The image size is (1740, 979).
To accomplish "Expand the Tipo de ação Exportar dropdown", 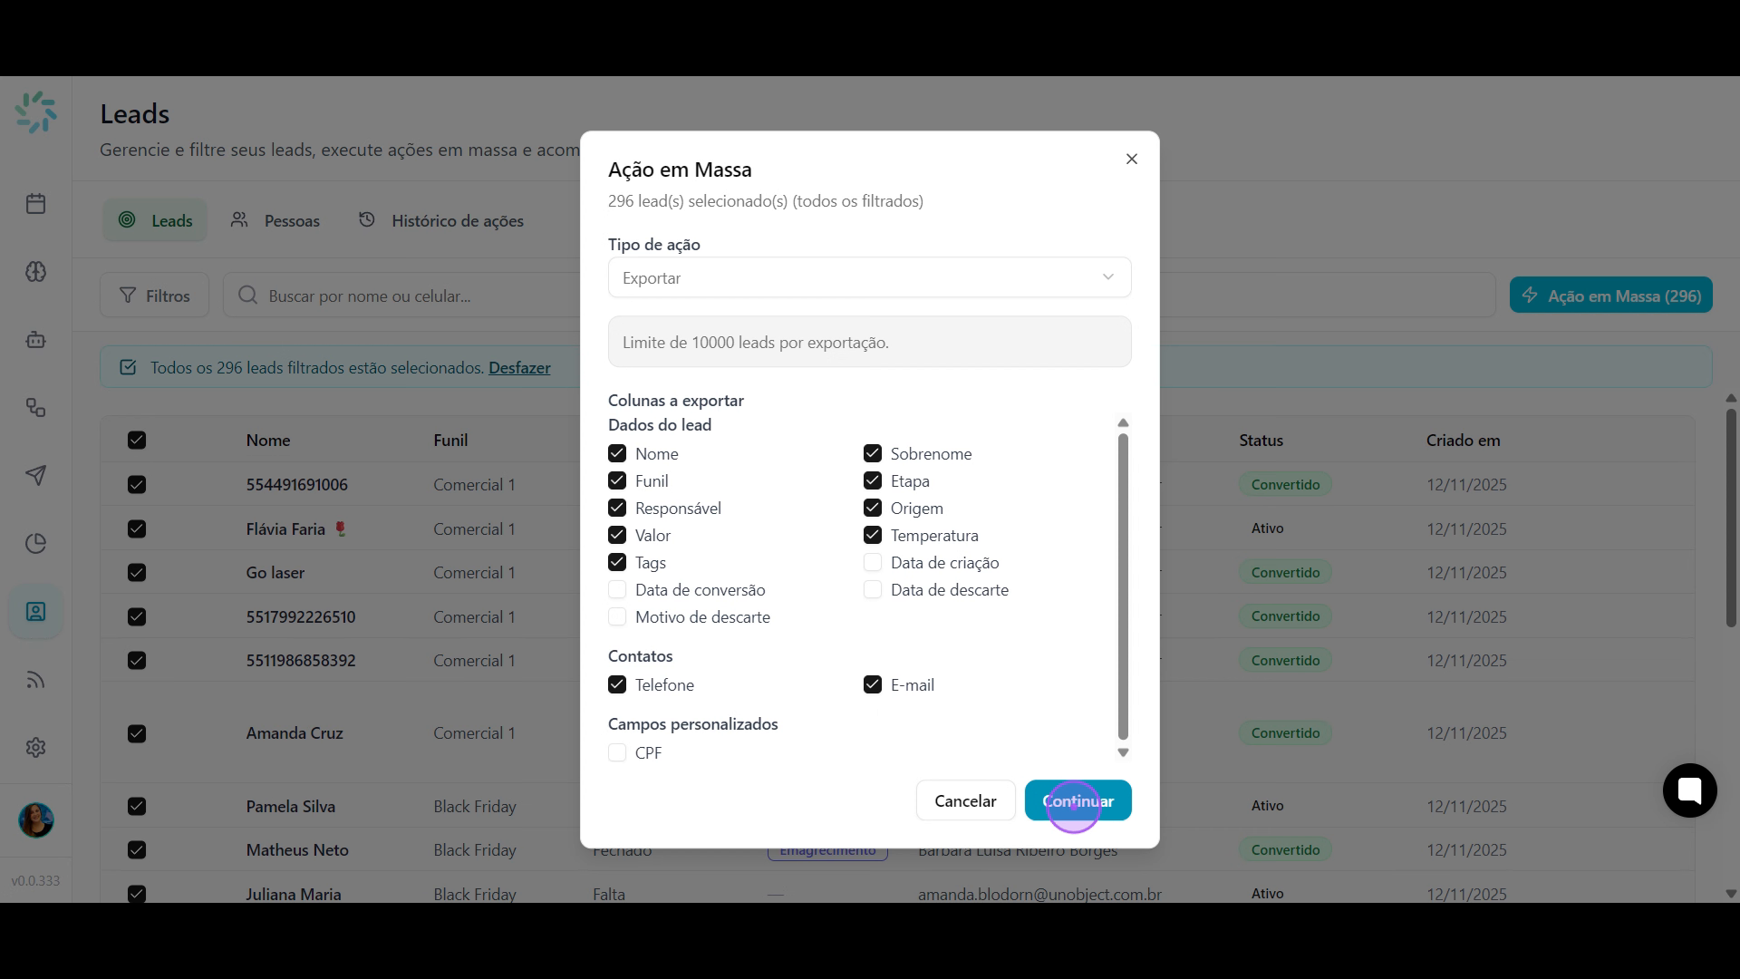I will [869, 277].
